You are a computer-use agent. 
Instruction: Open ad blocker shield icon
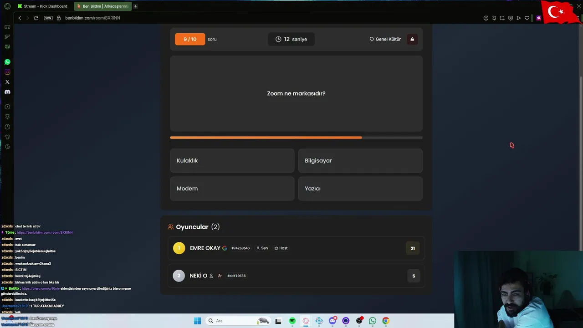pos(511,18)
